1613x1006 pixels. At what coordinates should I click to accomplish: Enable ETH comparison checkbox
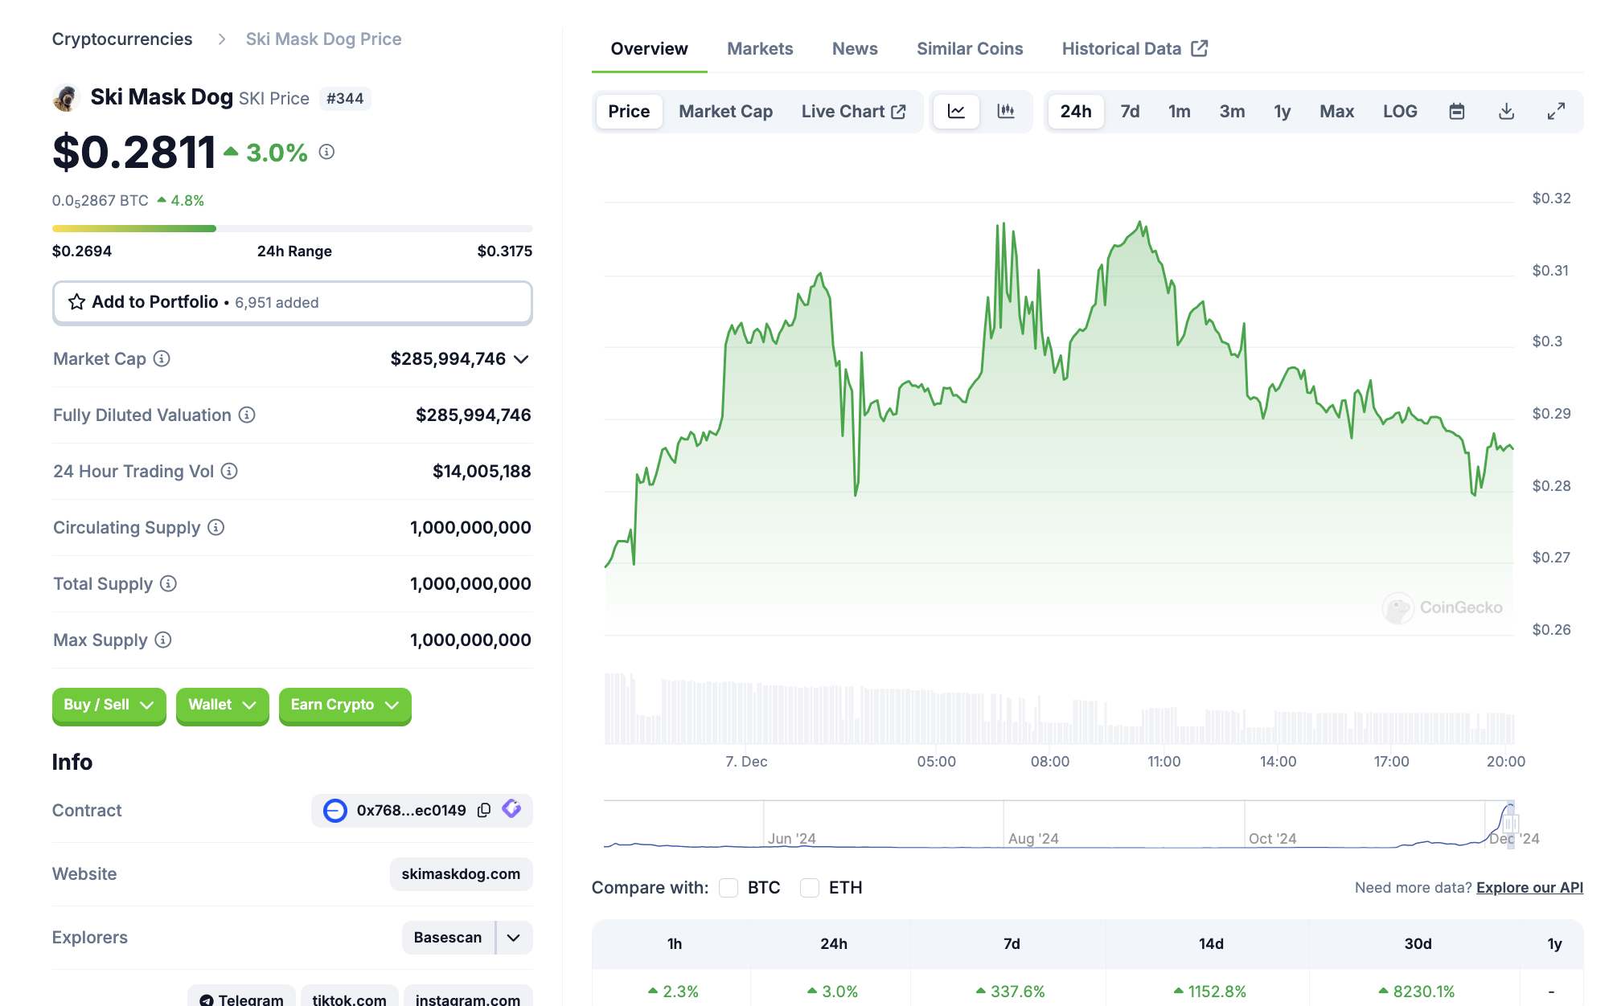(x=810, y=888)
